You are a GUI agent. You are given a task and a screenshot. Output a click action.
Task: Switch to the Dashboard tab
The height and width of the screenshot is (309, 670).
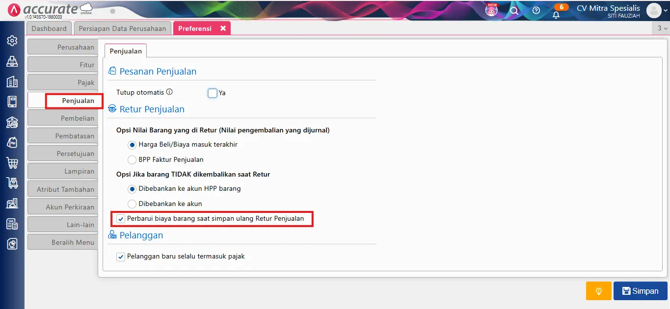coord(49,28)
